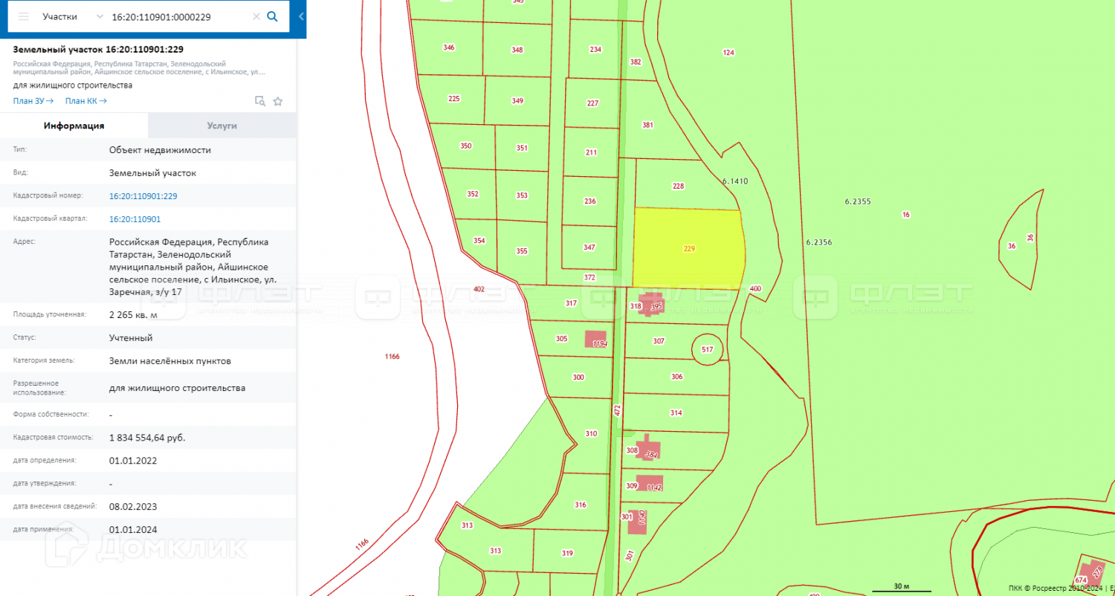Click into the cadastral number search input
The height and width of the screenshot is (596, 1115).
178,16
